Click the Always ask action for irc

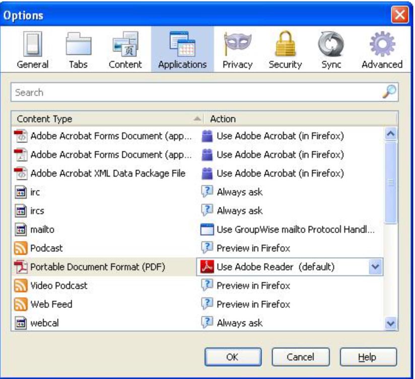click(240, 192)
